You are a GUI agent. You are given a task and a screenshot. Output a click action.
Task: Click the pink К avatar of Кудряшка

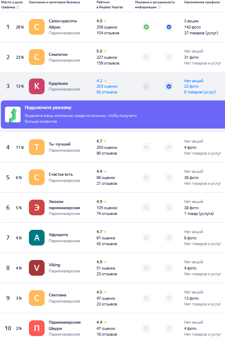(x=37, y=86)
